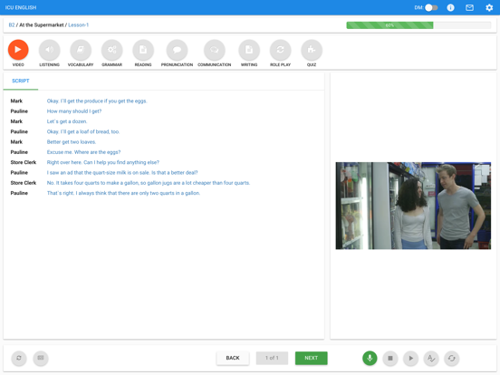Go to Lesson-1 breadcrumb link
Viewport: 500px width, 375px height.
79,24
